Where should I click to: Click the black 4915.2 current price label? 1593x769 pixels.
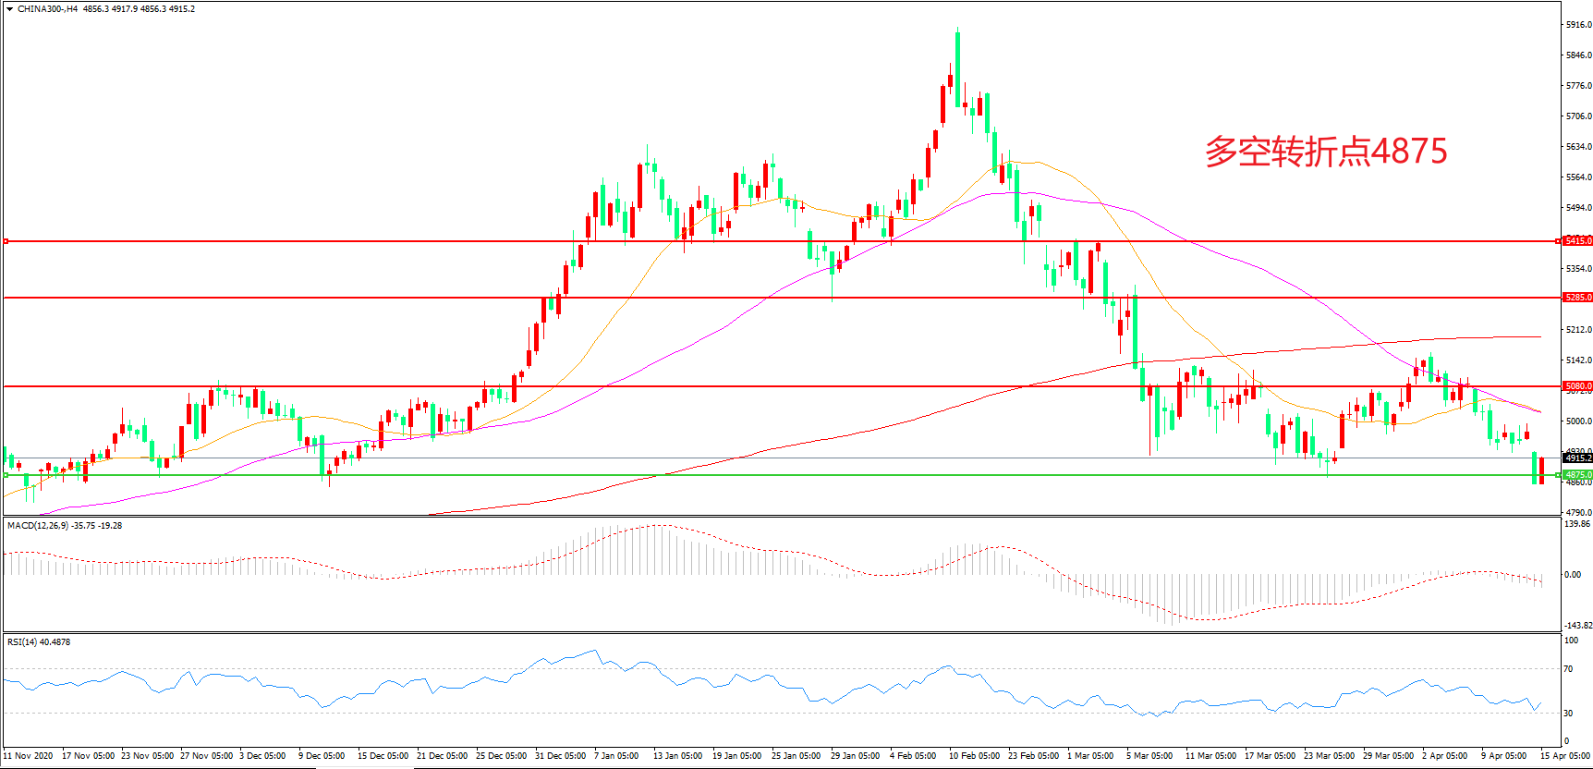tap(1577, 458)
